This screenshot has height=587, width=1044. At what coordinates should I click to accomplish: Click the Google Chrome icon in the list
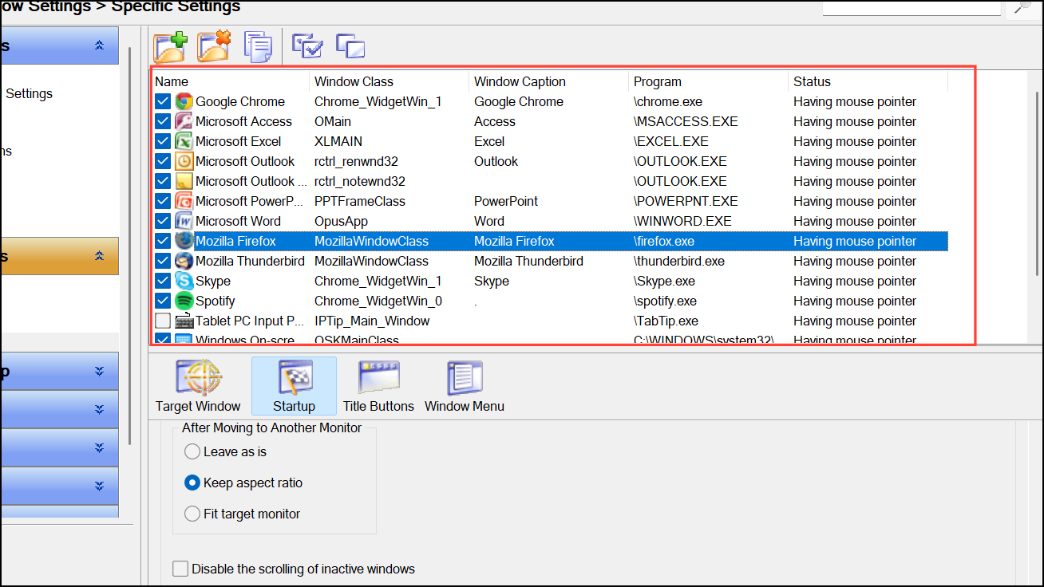pos(184,101)
